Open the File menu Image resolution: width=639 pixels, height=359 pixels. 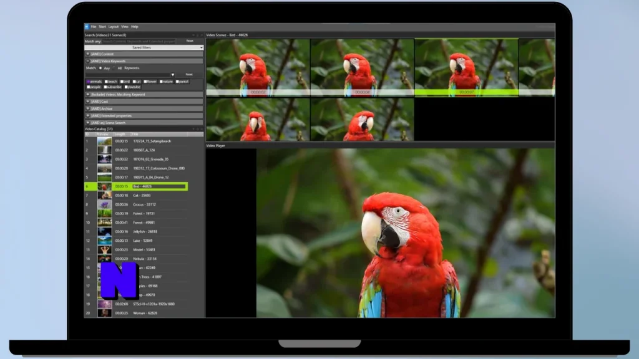coord(94,26)
